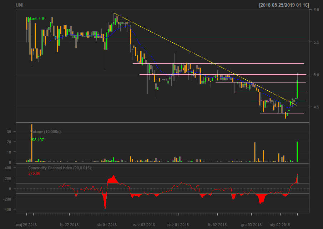Screen dimensions: 323x229
Task: Click the -200 CCI axis label
Action: tap(7, 199)
